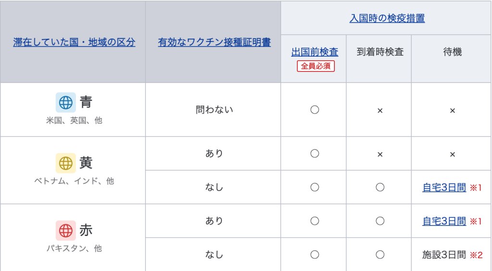The image size is (492, 271).
Task: Click the ※1 note in 黄 なし row
Action: (476, 188)
